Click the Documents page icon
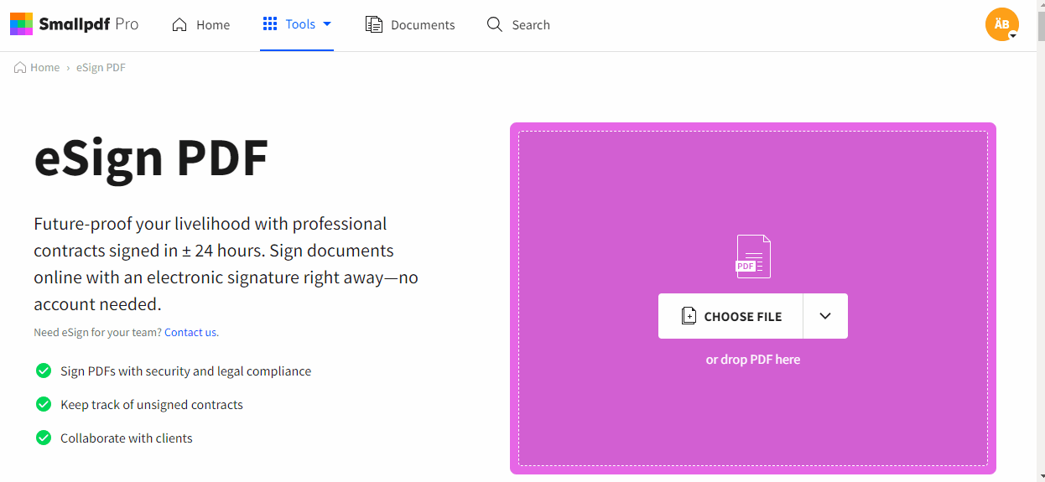1045x482 pixels. 374,24
